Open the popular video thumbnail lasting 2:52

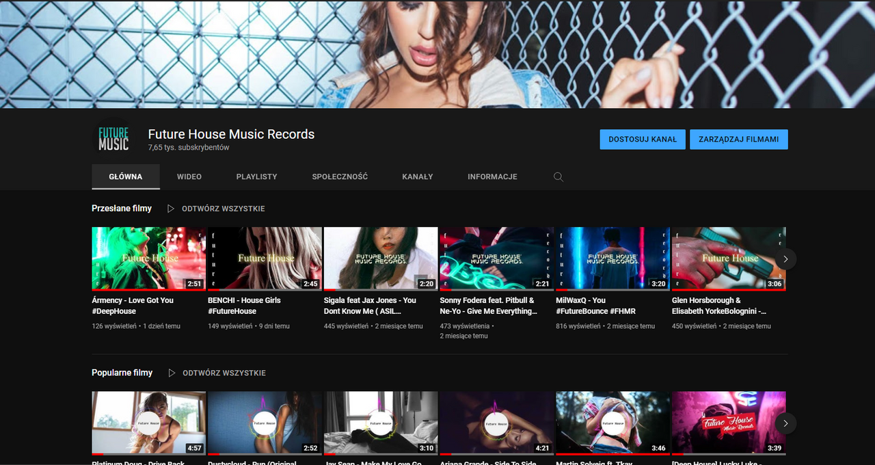click(265, 423)
